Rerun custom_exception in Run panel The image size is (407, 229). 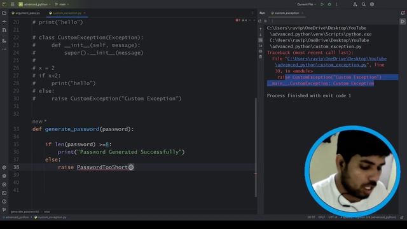(260, 21)
